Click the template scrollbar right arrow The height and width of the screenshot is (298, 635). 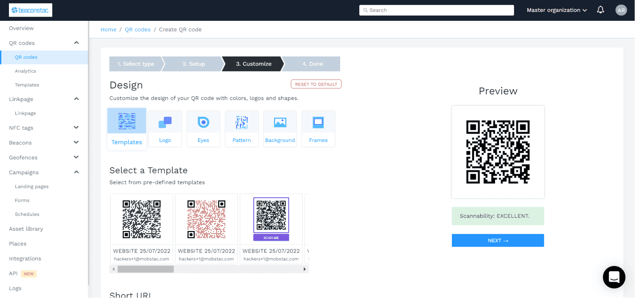(305, 269)
